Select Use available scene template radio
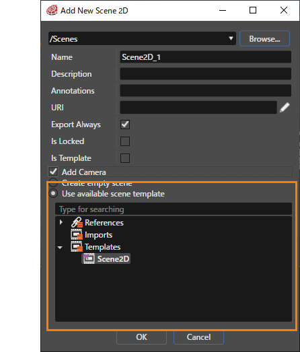This screenshot has width=300, height=352. click(53, 194)
